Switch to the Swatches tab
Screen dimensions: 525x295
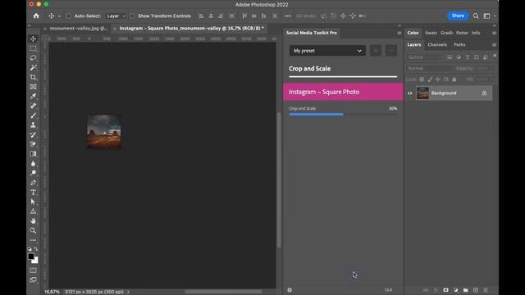pos(431,33)
